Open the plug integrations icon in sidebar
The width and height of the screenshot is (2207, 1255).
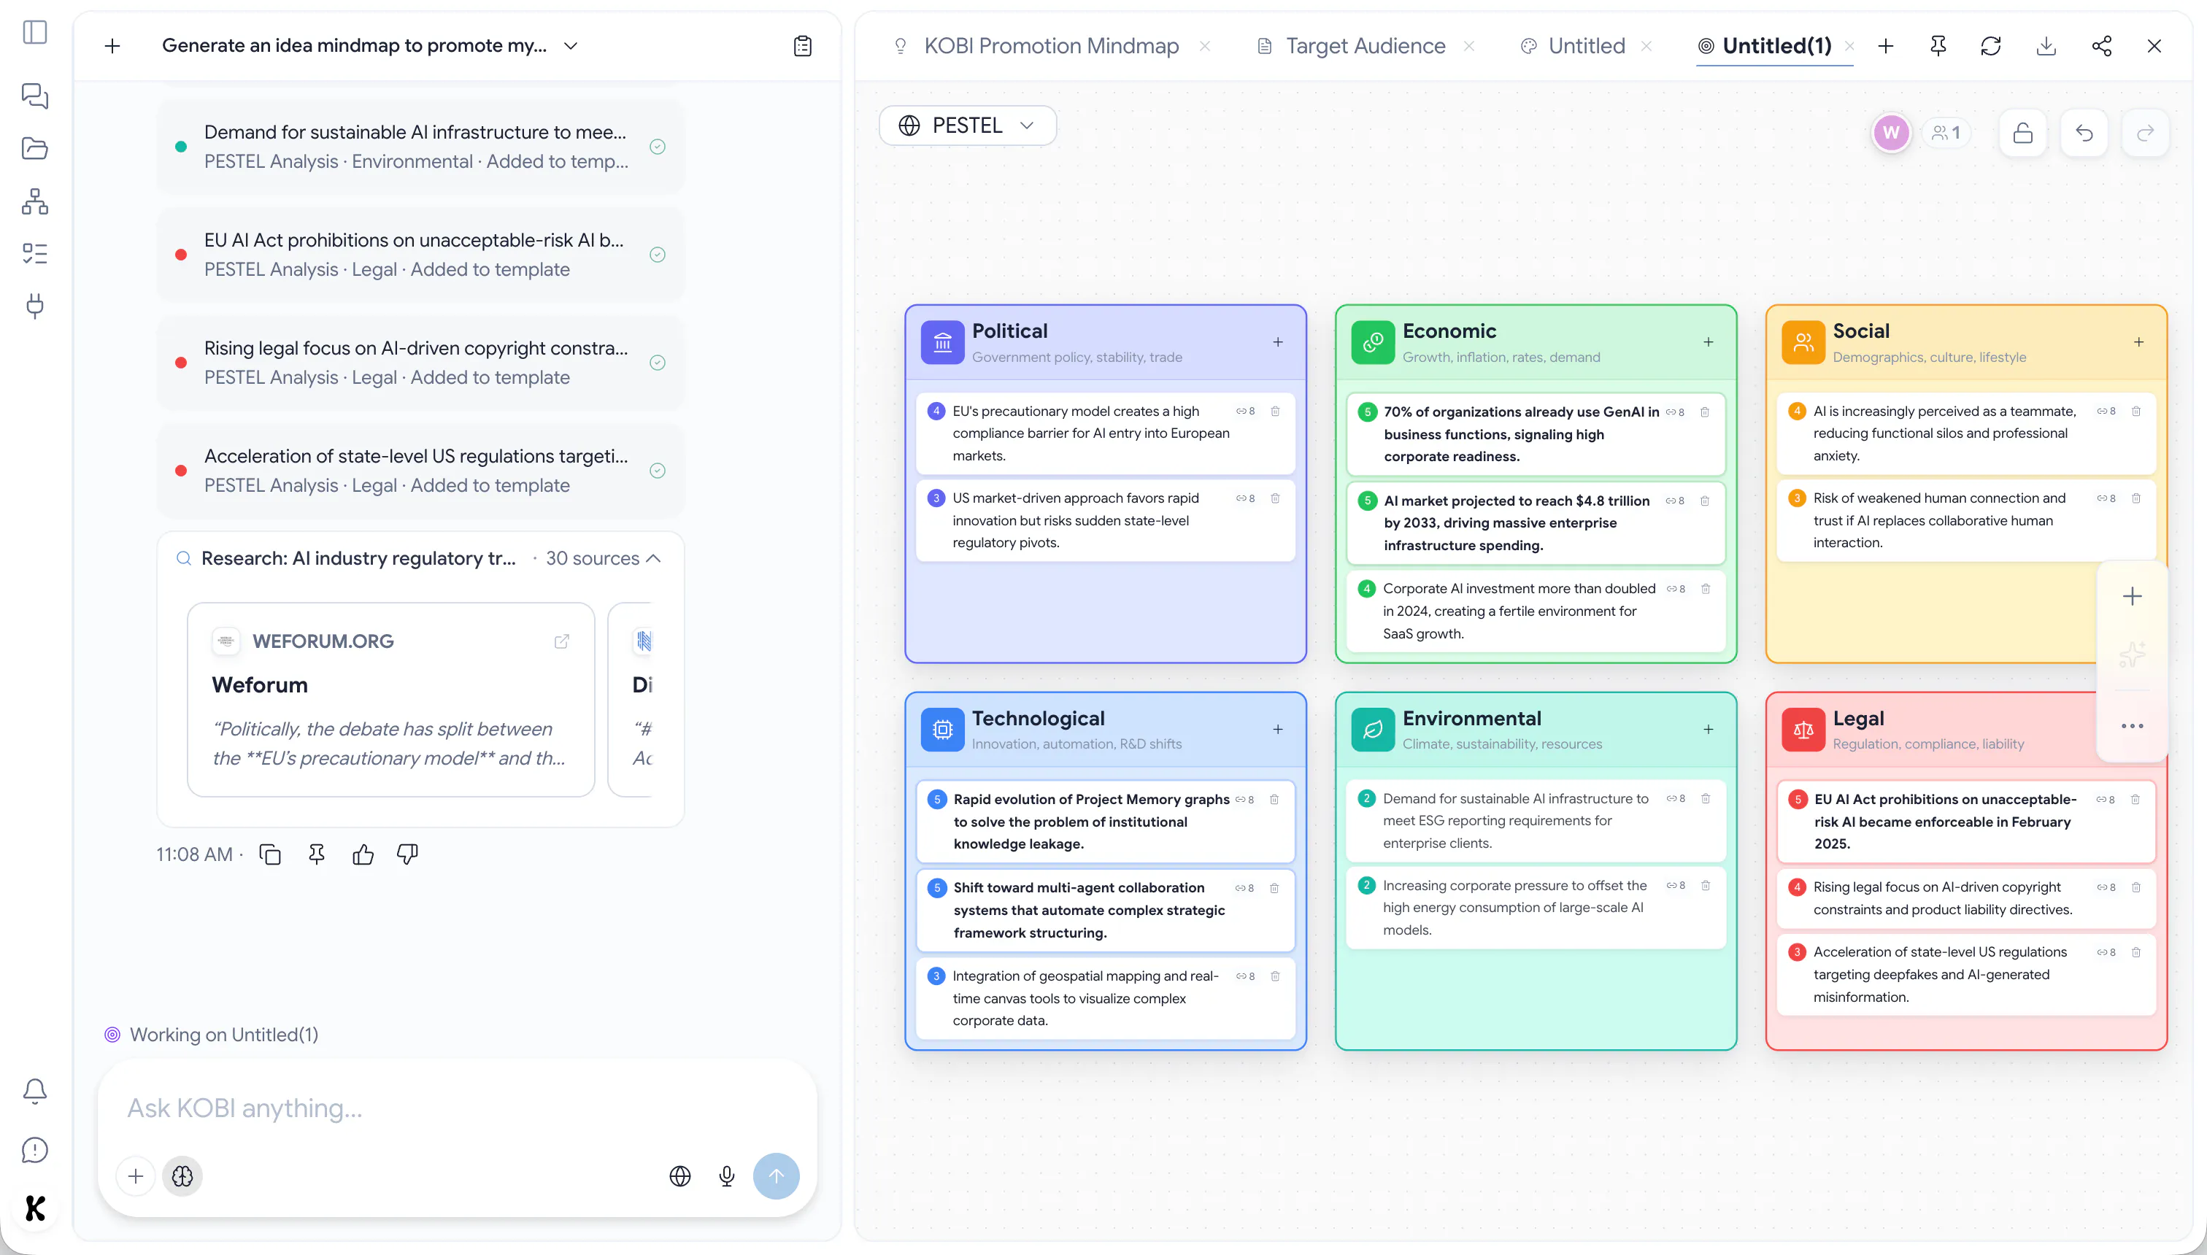[x=34, y=306]
